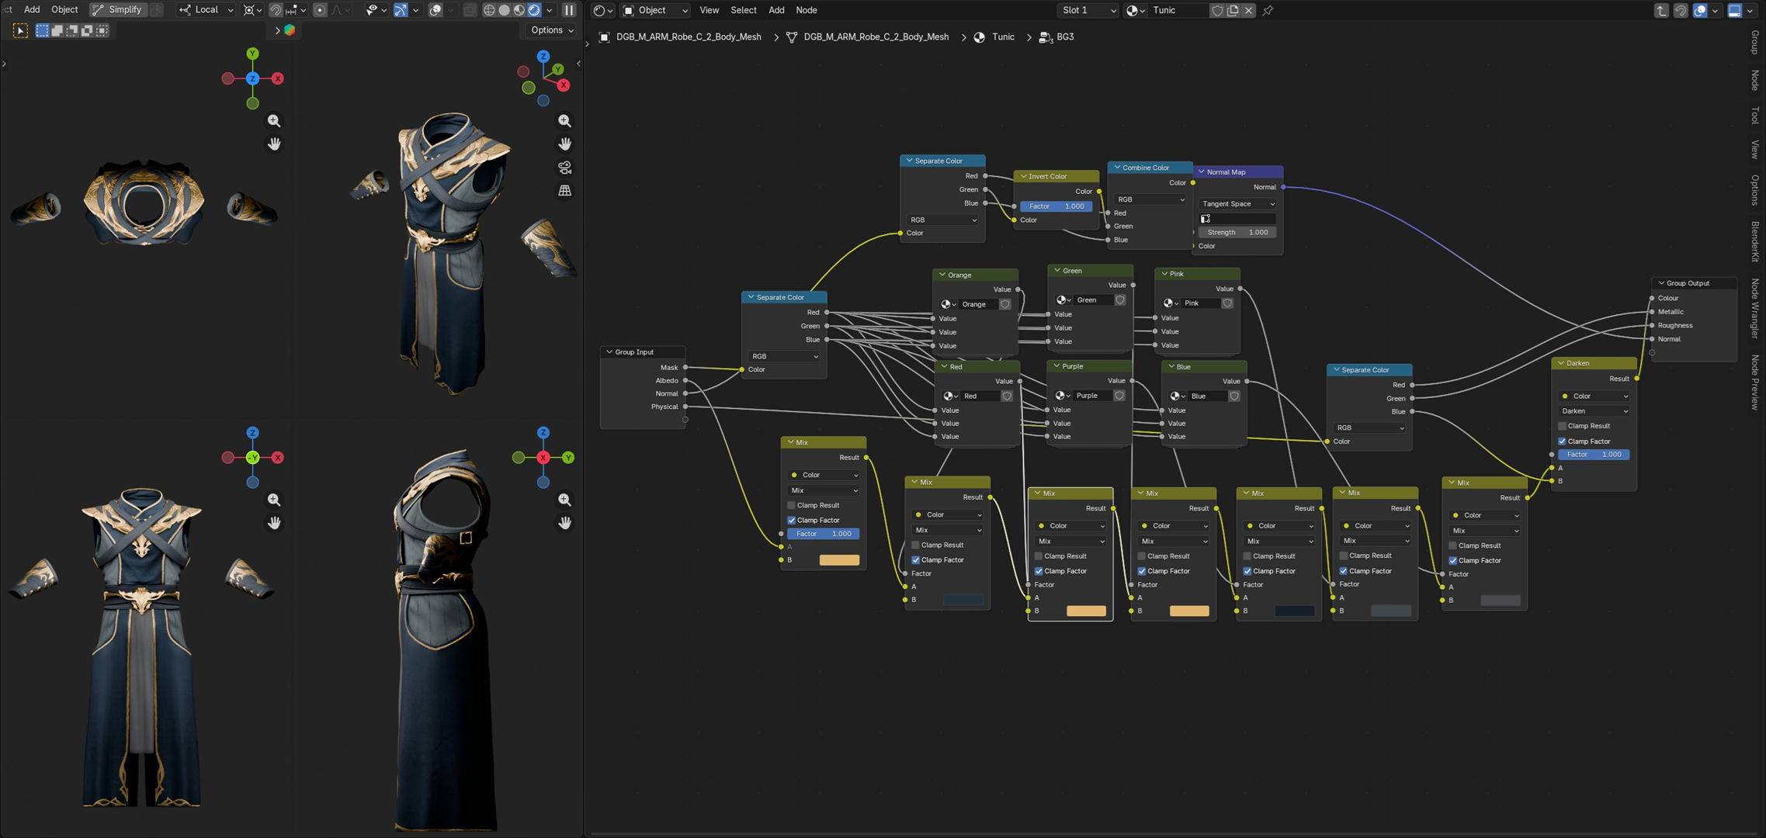Screen dimensions: 1766x838
Task: Click the pivot point icon in viewport header
Action: pyautogui.click(x=252, y=10)
